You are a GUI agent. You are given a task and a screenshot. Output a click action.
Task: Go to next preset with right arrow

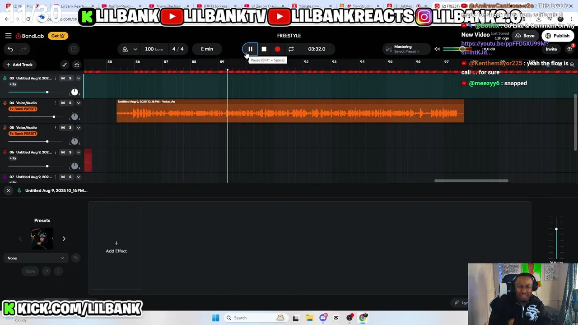pyautogui.click(x=64, y=238)
